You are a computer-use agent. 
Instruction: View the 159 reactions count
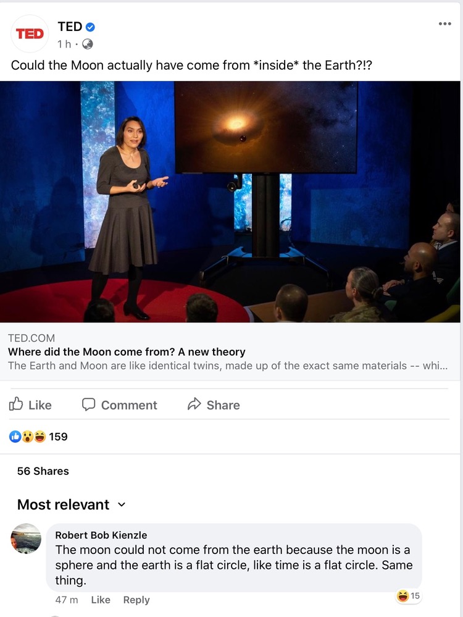pyautogui.click(x=58, y=437)
